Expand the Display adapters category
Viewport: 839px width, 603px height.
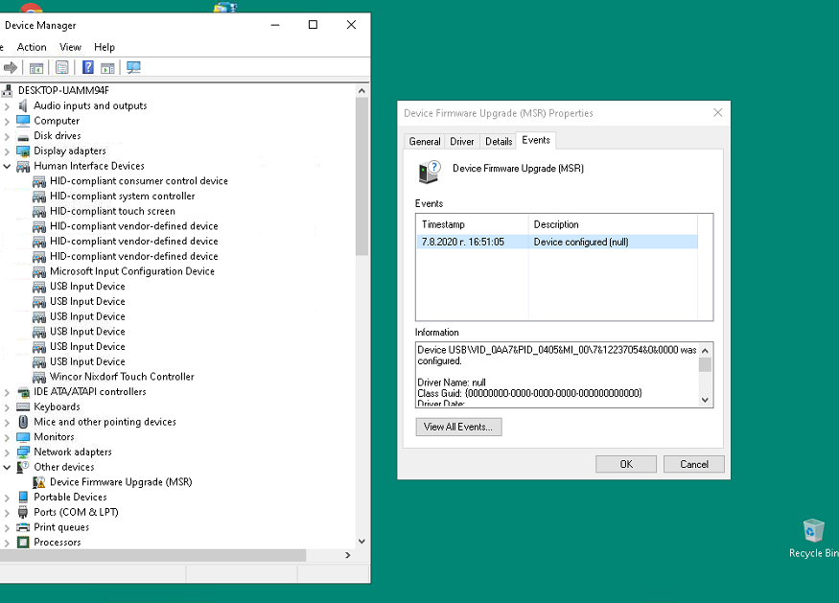(x=7, y=151)
